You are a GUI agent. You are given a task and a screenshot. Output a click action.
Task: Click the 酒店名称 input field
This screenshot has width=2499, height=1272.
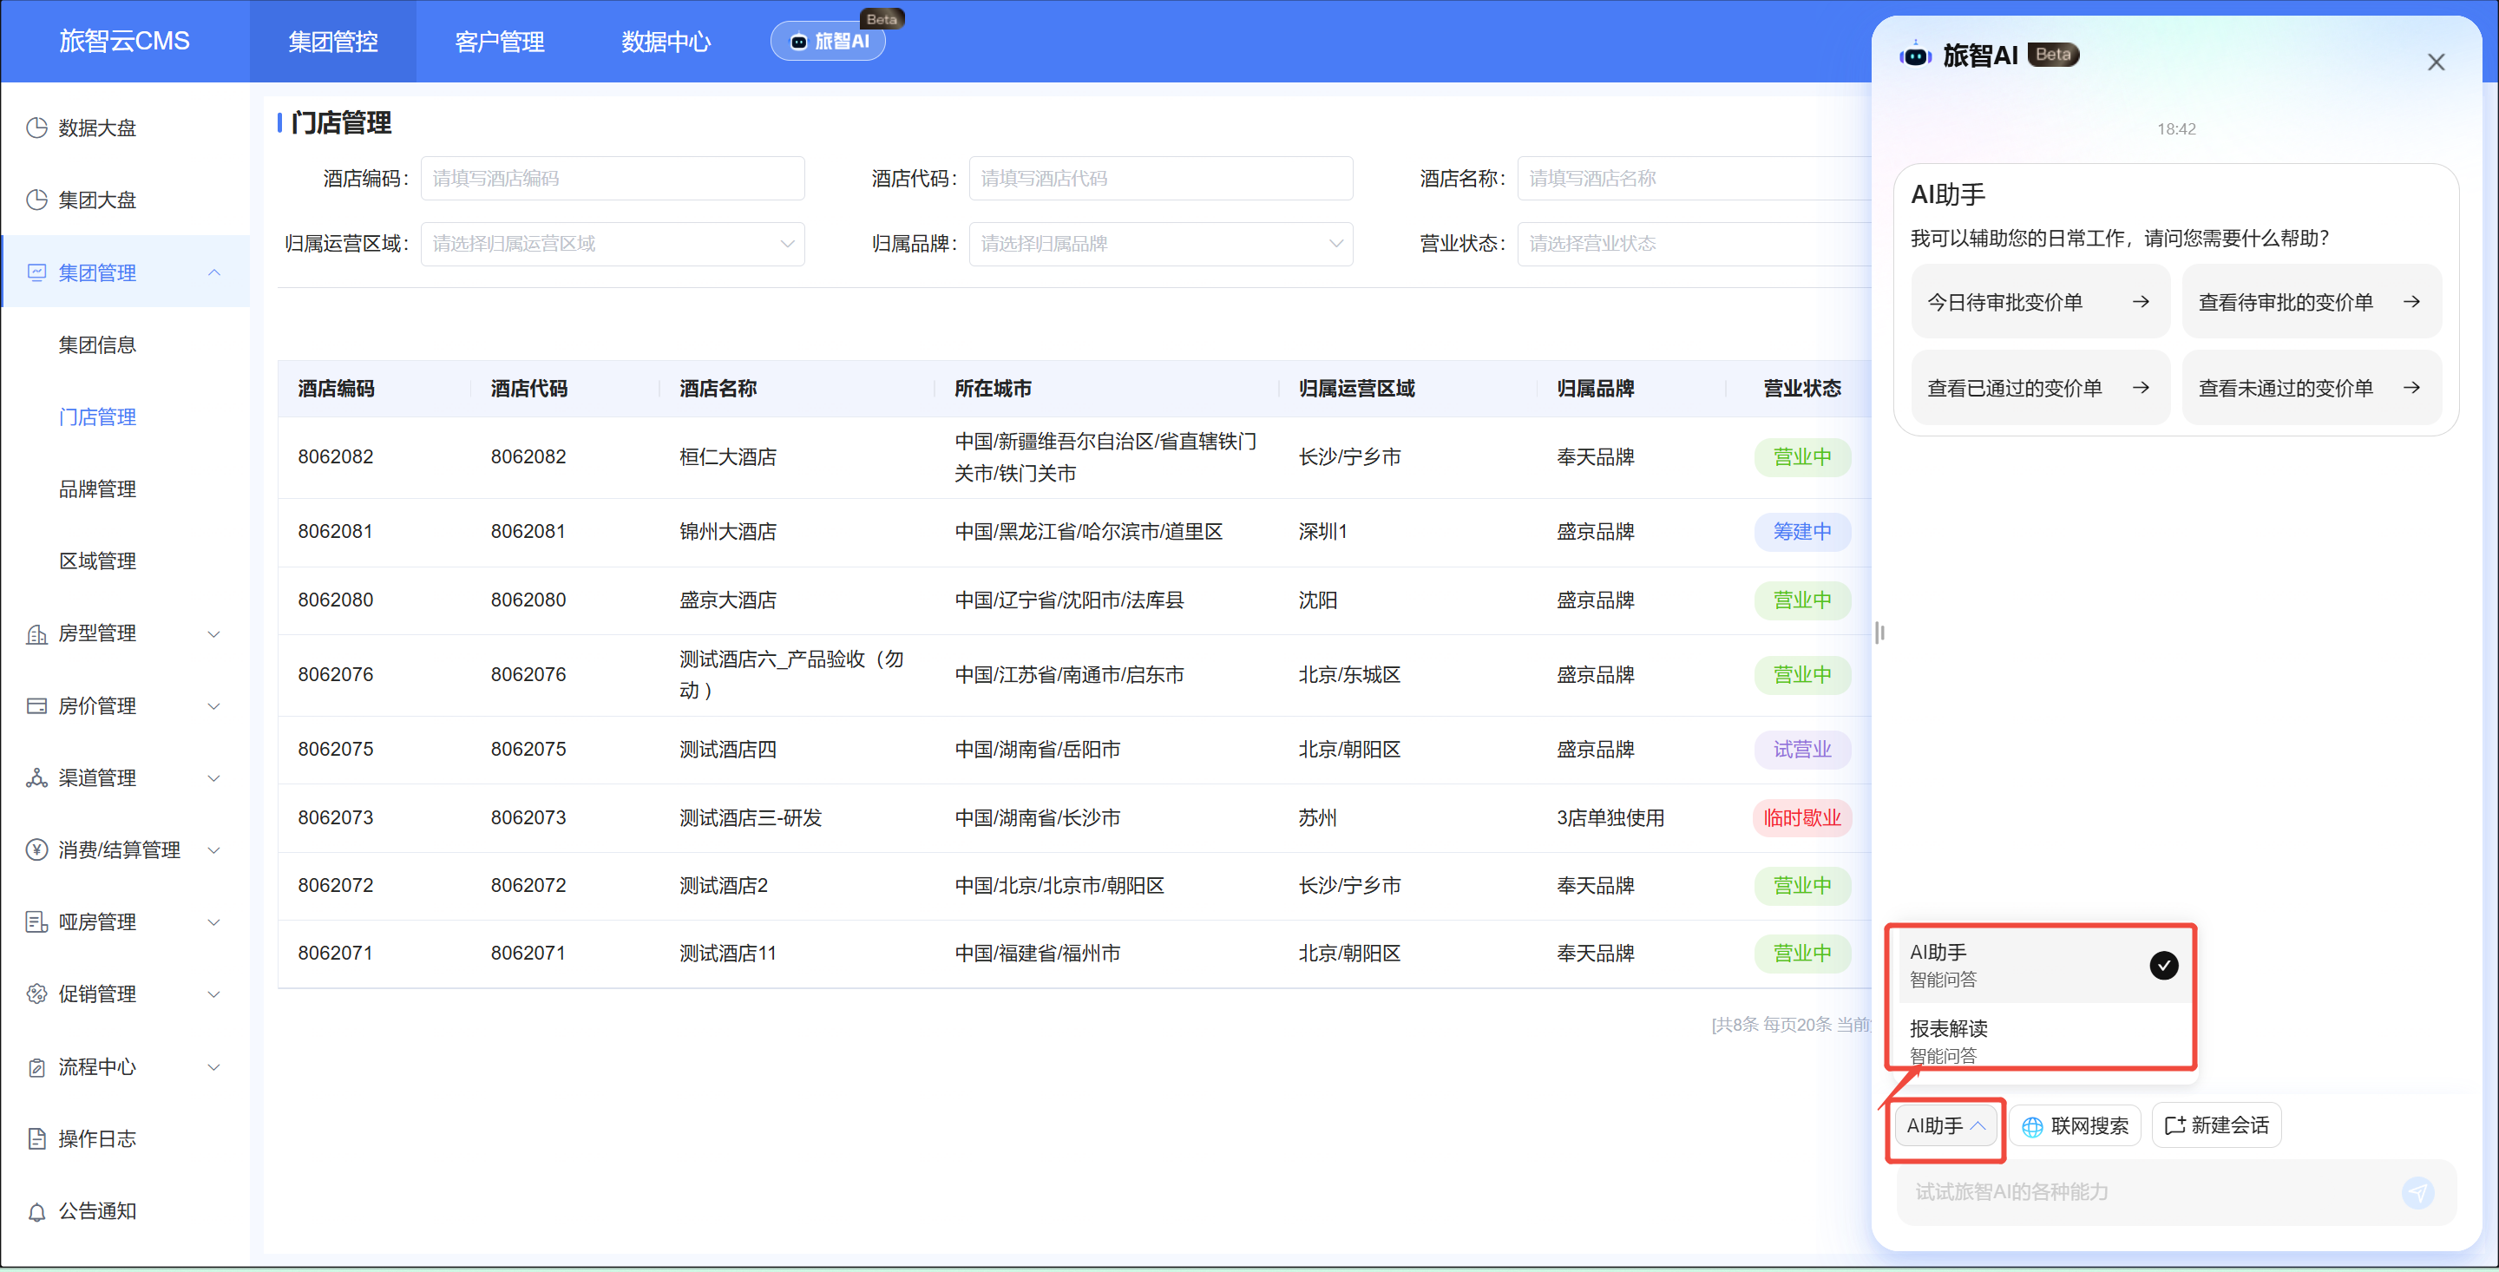click(1694, 179)
